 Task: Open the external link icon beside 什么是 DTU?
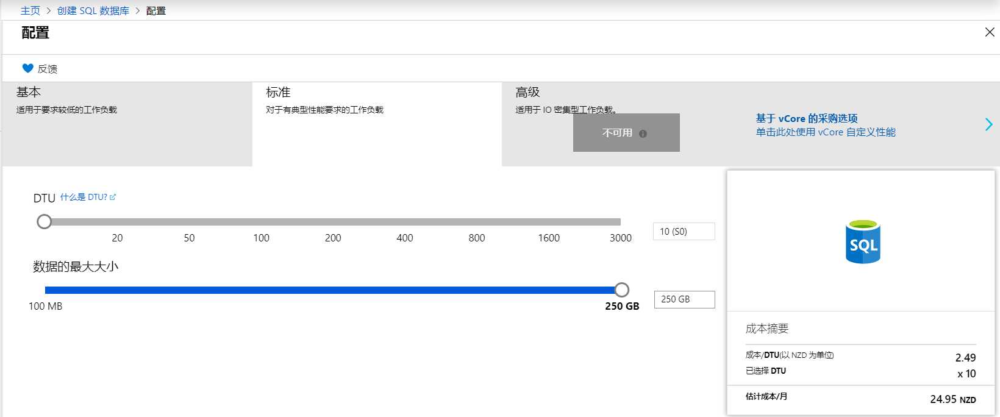(x=113, y=197)
